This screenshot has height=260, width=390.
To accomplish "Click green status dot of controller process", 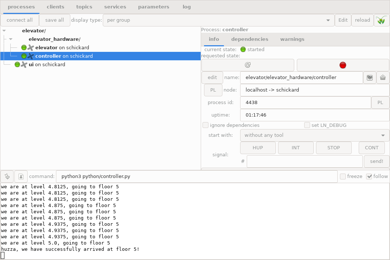I will 24,56.
